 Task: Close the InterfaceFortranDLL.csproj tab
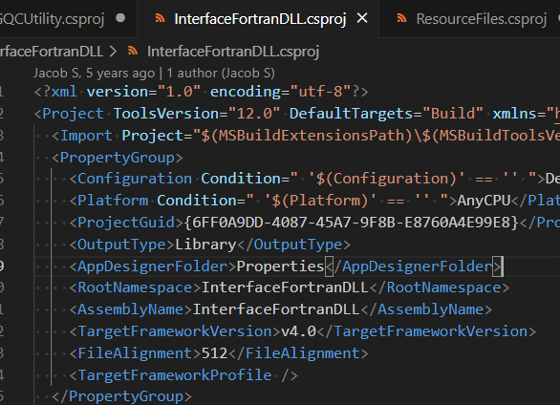(362, 18)
